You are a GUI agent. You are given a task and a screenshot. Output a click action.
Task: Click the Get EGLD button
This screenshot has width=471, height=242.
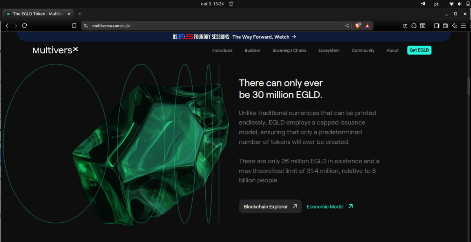point(419,50)
